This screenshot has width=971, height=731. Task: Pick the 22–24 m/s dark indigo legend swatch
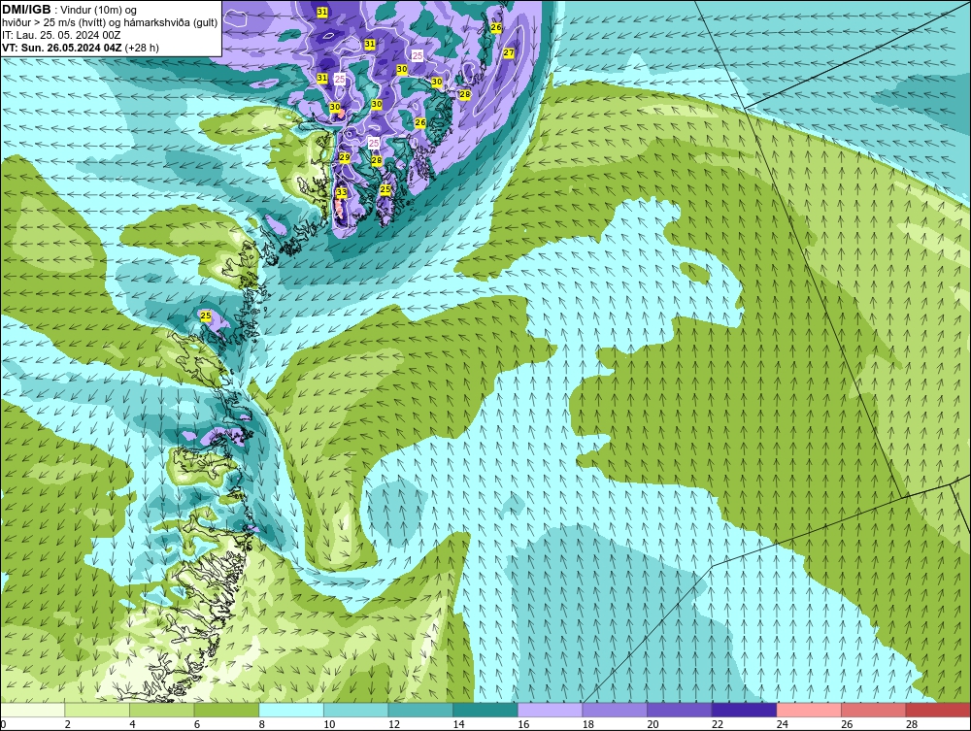pyautogui.click(x=744, y=710)
